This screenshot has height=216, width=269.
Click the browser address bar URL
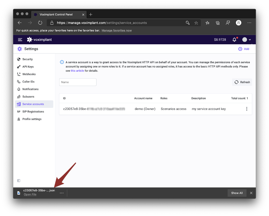click(102, 23)
